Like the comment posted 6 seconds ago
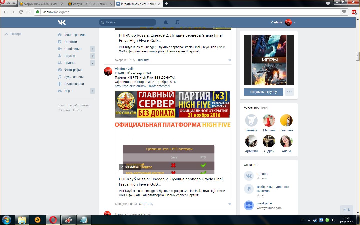This screenshot has height=225, width=360. (230, 204)
